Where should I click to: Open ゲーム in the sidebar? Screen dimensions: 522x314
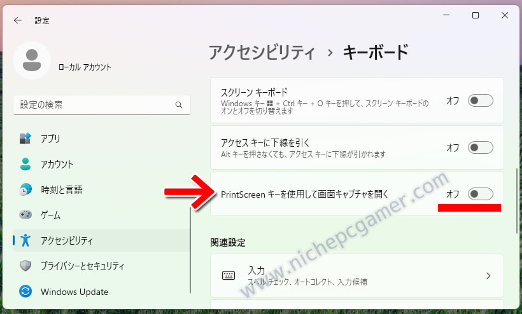(102, 215)
